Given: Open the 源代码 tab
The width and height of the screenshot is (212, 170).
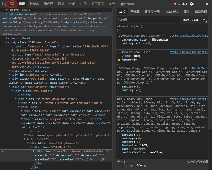Looking at the screenshot, I should point(48,4).
